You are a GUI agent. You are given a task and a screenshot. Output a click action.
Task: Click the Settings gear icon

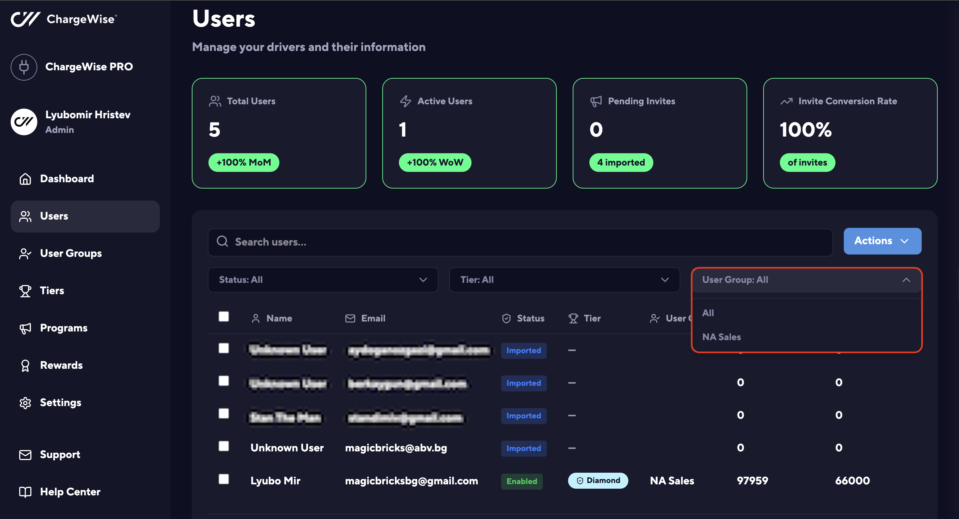pyautogui.click(x=25, y=403)
